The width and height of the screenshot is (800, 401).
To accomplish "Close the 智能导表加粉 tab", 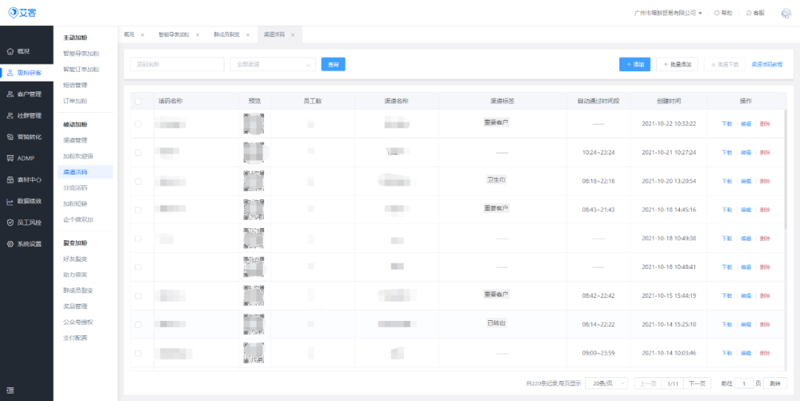I will [198, 35].
